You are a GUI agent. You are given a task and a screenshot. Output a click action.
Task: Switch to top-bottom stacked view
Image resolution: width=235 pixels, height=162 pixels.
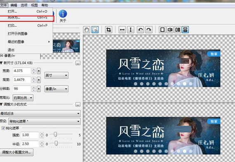tap(185, 30)
